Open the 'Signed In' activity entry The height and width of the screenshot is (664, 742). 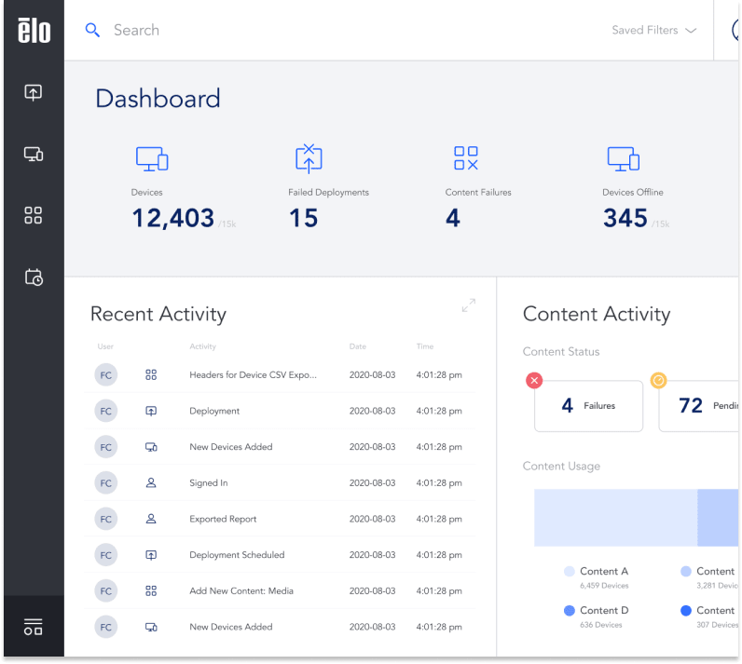click(209, 483)
